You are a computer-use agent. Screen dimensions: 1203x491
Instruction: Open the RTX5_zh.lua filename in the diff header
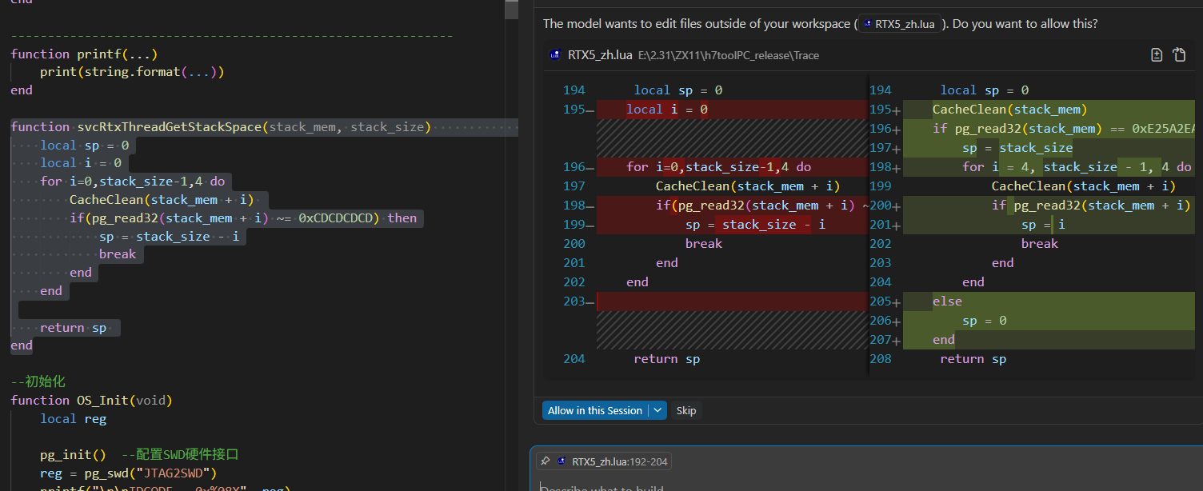599,55
